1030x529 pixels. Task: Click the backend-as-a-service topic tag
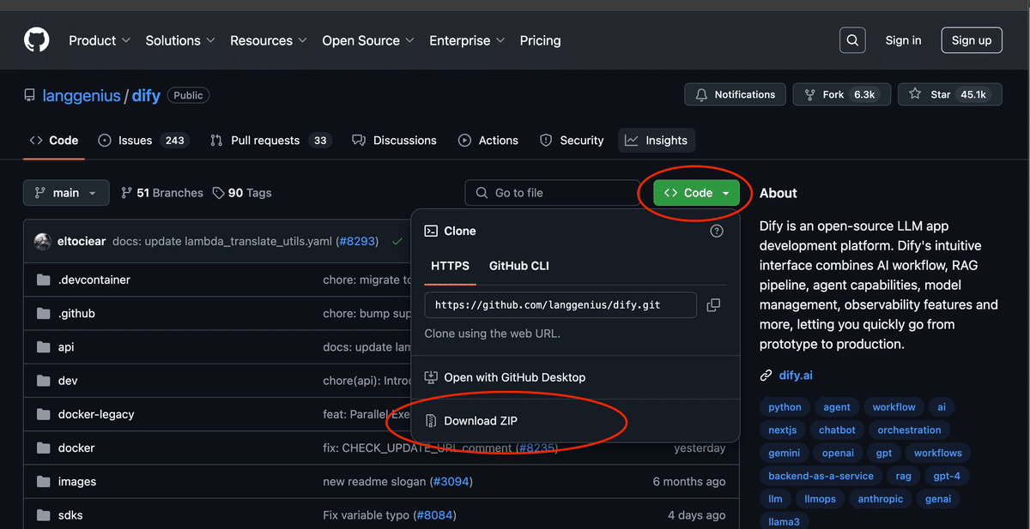point(821,476)
